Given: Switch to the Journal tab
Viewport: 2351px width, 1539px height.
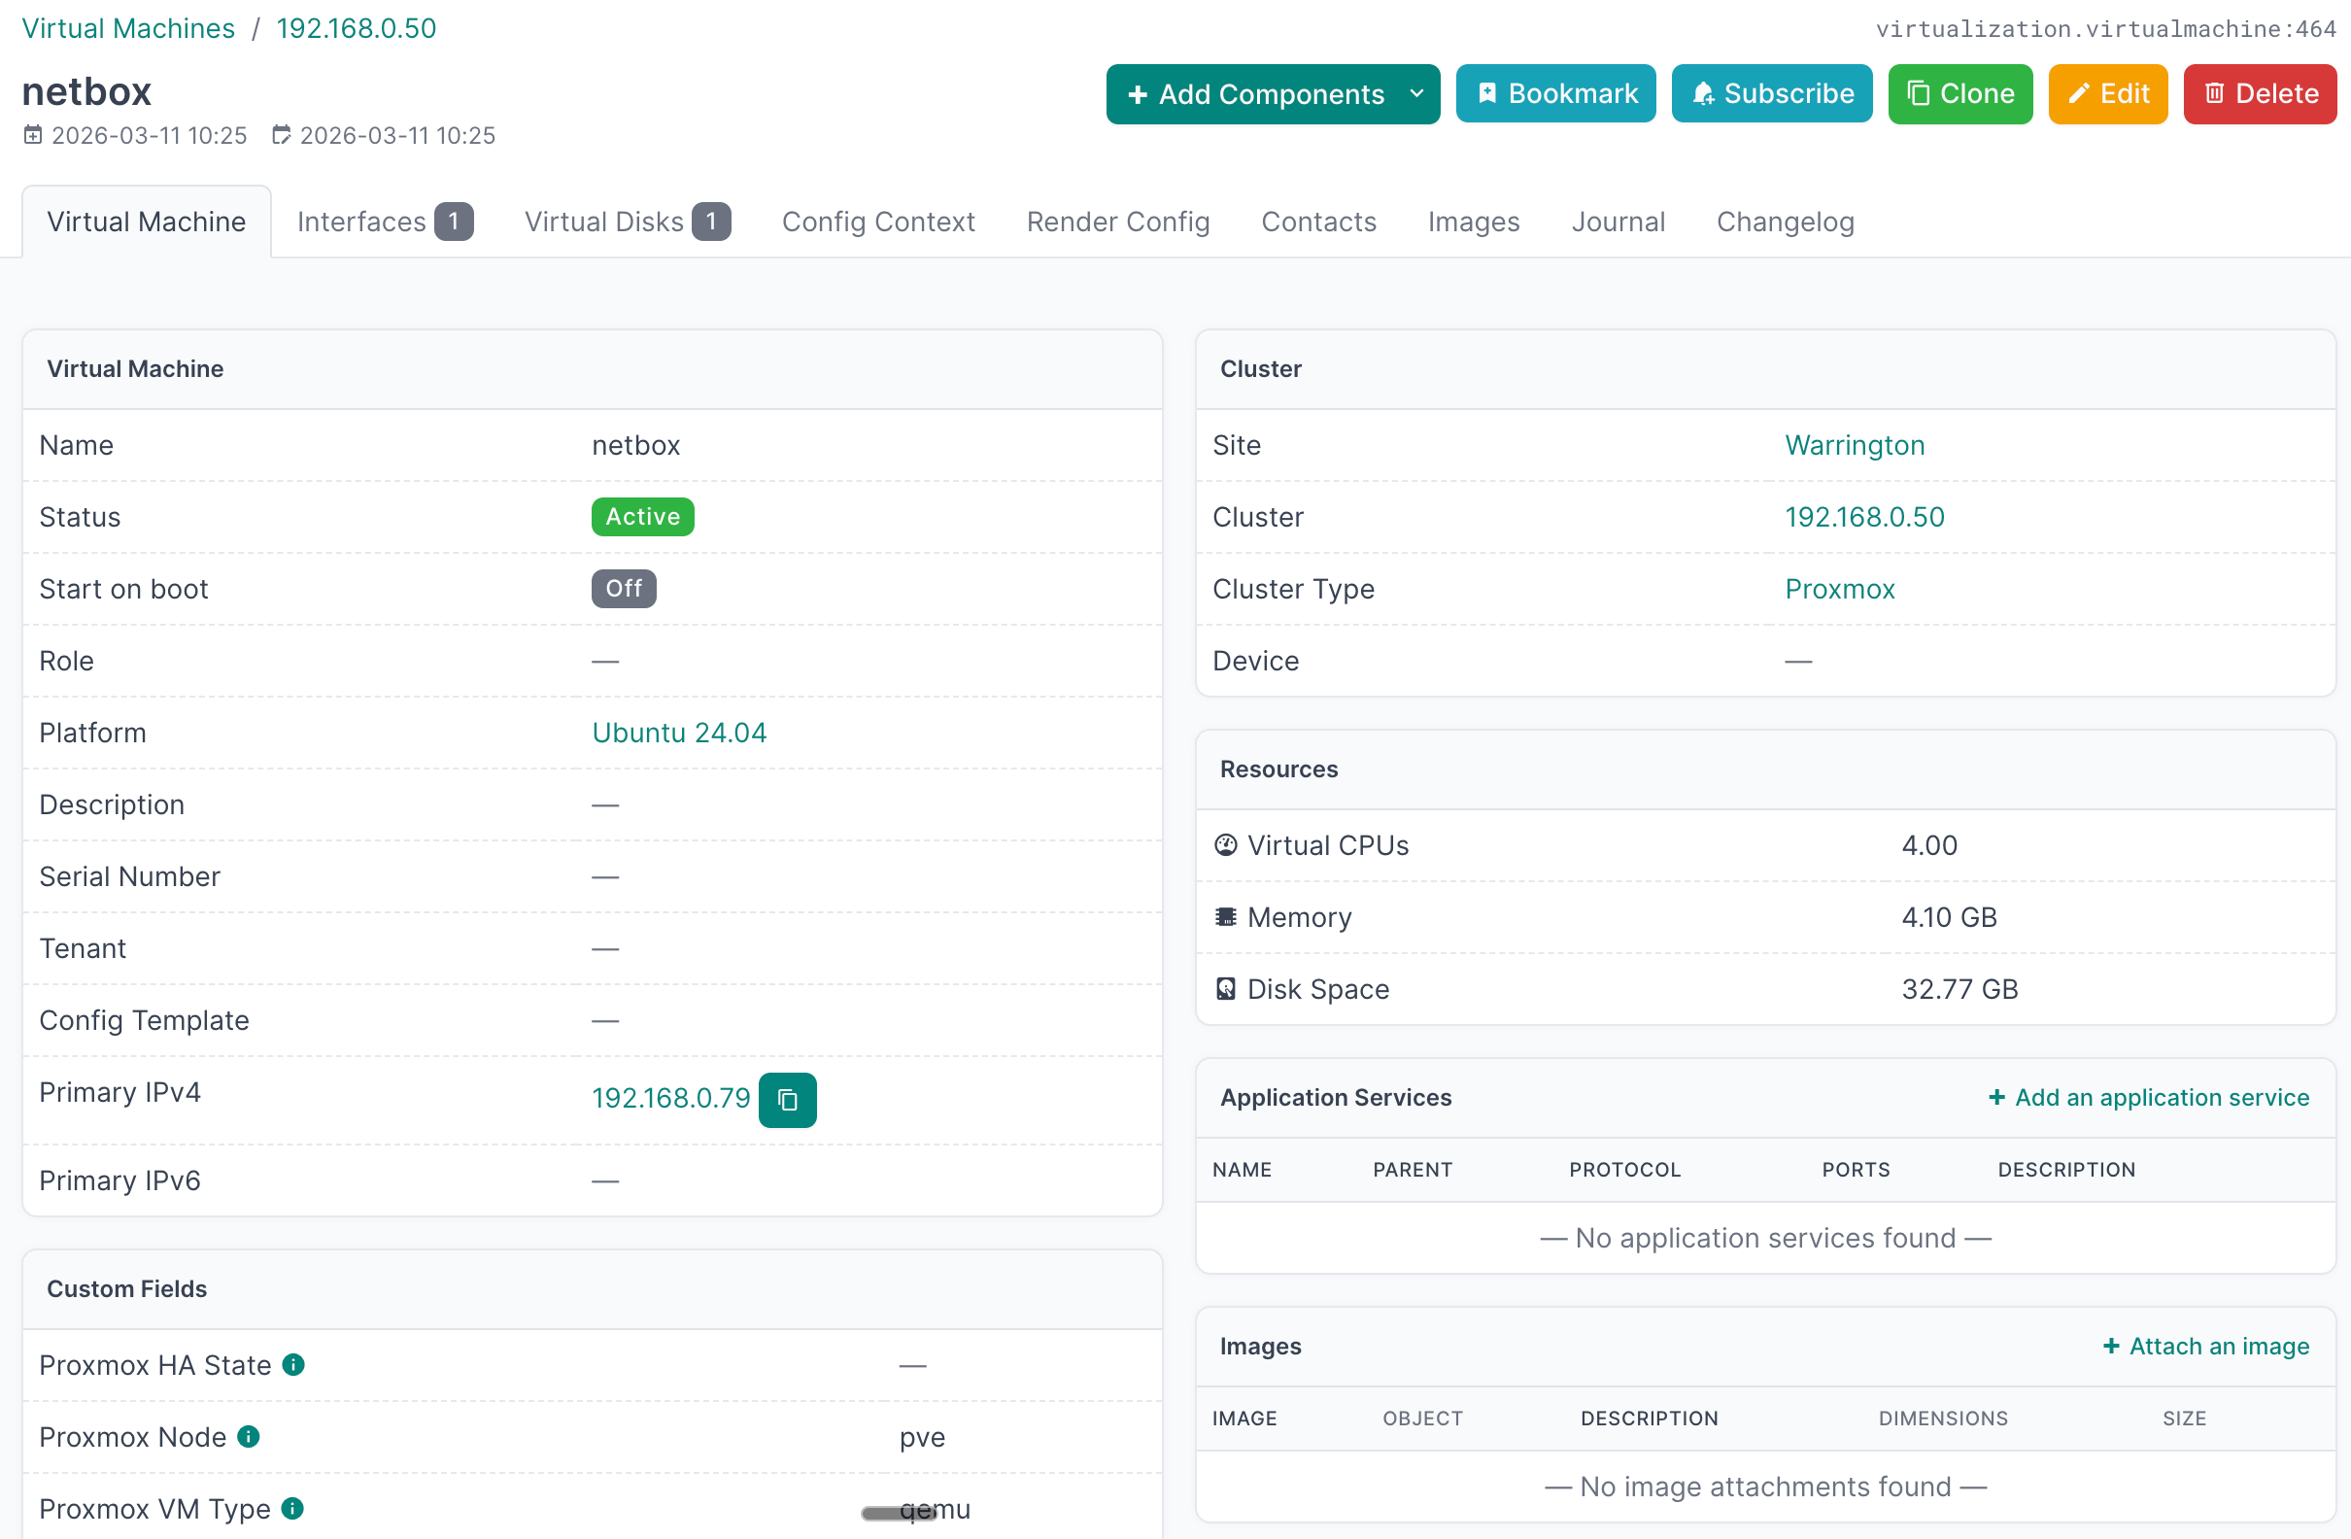Looking at the screenshot, I should coord(1618,222).
